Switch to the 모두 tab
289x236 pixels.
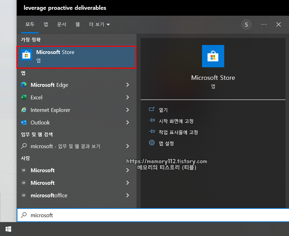tap(30, 24)
